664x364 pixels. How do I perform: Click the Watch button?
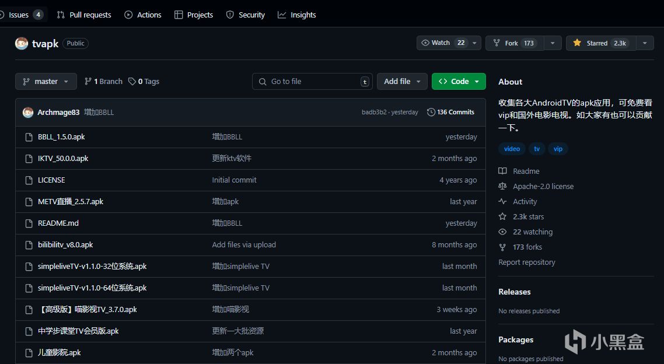442,43
